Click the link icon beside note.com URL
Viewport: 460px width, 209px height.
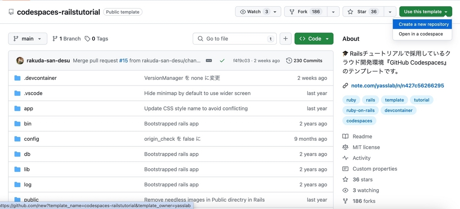pyautogui.click(x=345, y=86)
